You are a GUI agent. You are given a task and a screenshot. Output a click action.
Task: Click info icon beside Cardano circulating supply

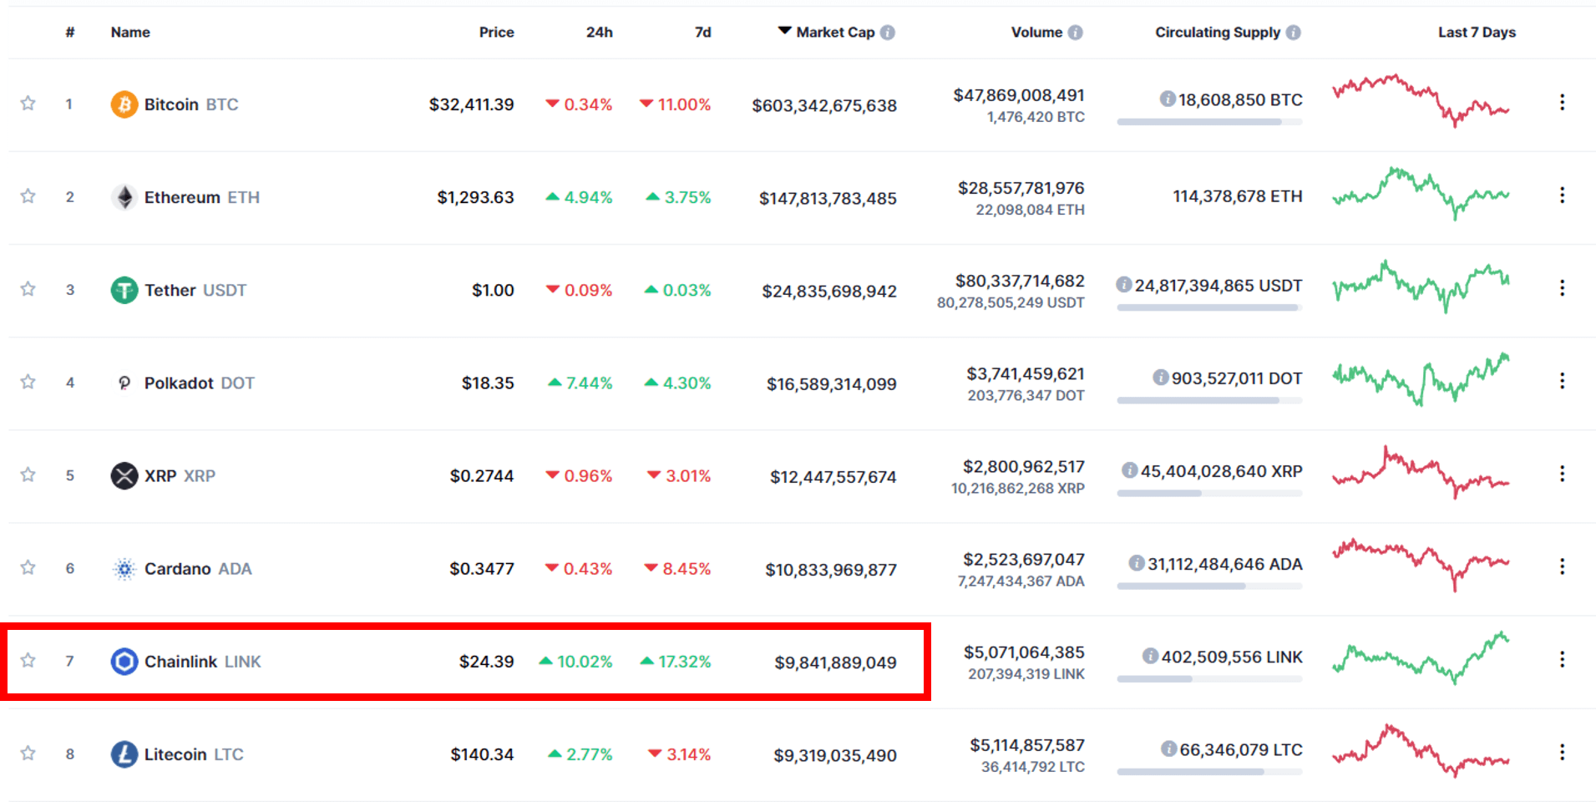point(1137,564)
